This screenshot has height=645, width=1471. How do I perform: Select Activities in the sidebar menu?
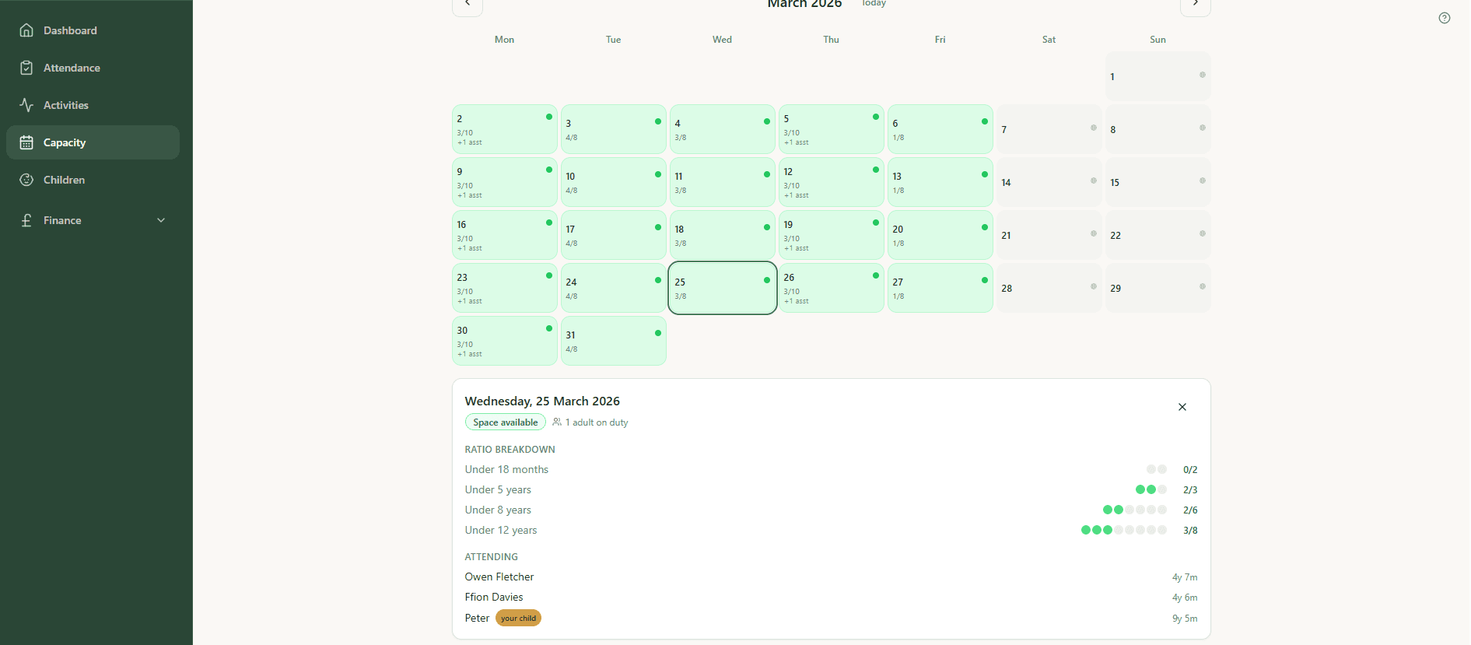click(65, 105)
